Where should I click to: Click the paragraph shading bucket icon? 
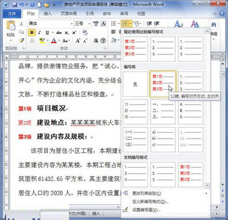tap(114, 40)
